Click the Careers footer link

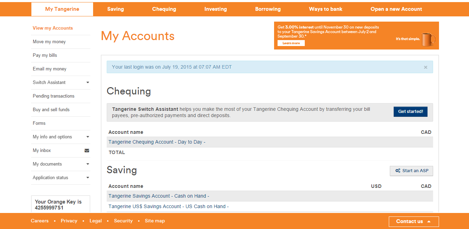[40, 221]
